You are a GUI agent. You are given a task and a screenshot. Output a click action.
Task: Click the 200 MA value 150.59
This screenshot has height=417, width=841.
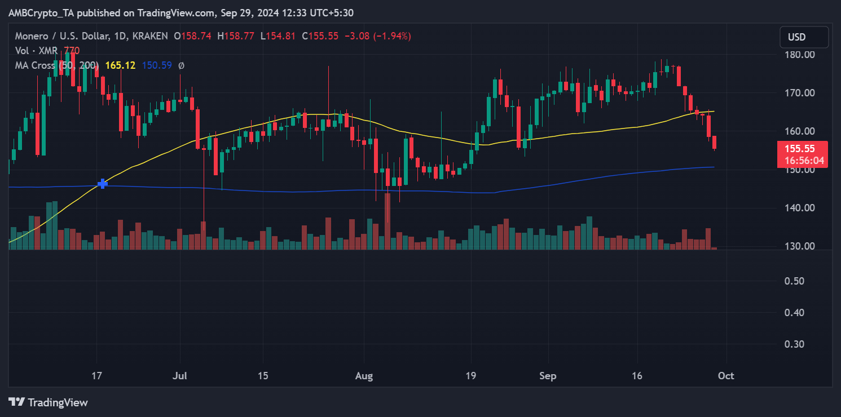(x=157, y=65)
